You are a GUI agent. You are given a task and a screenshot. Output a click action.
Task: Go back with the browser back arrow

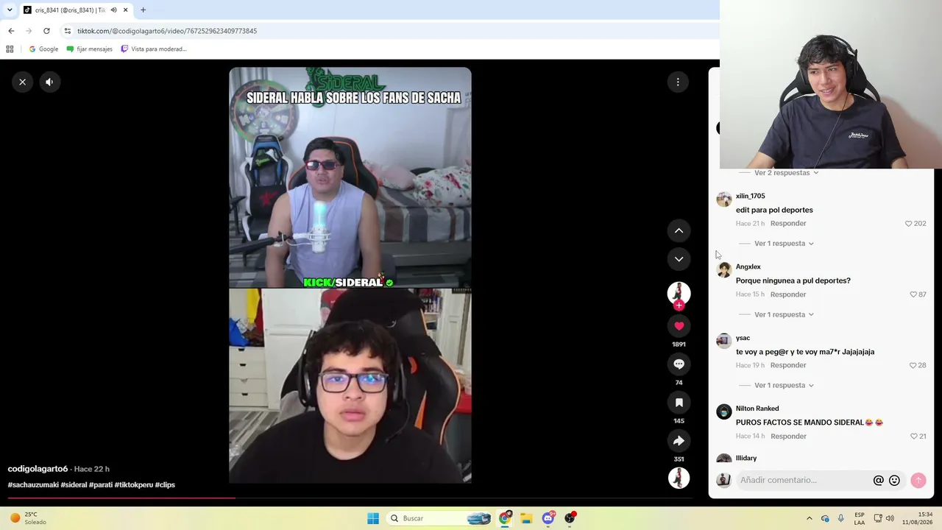11,31
